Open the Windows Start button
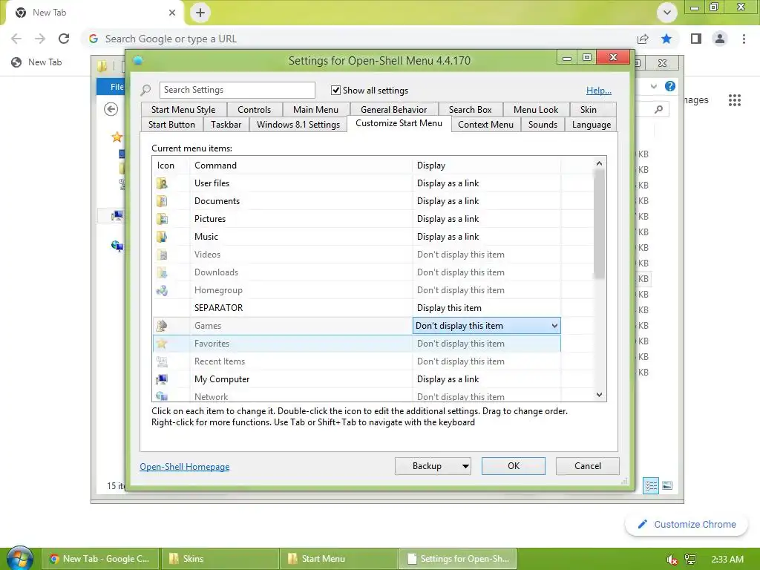 click(x=20, y=558)
